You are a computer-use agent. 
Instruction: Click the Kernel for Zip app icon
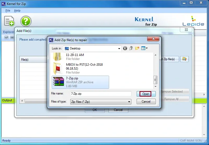tap(3, 4)
